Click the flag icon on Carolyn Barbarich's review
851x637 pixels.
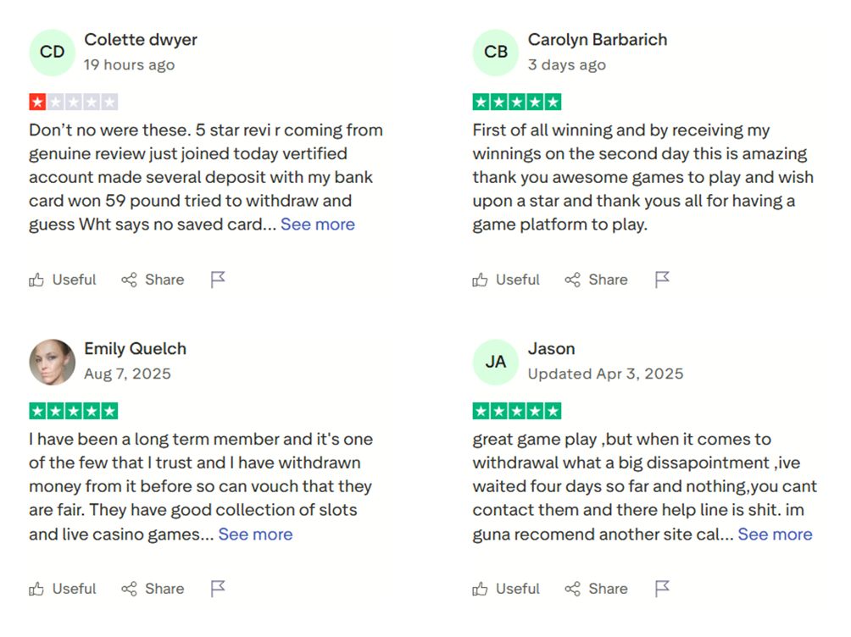click(662, 279)
